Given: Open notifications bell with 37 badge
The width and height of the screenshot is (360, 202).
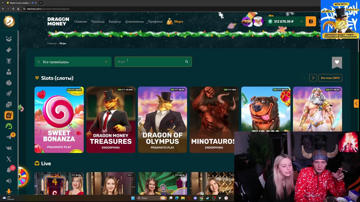Looking at the screenshot, I should coord(9,170).
